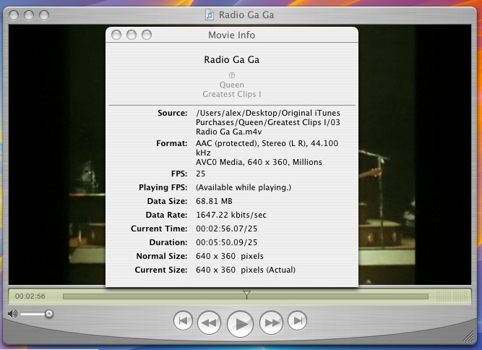Click the Movie Info title text

[x=231, y=35]
